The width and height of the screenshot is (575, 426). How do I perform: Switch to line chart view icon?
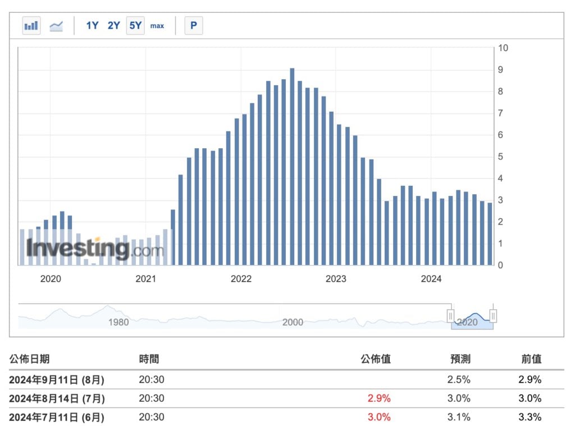tap(56, 25)
